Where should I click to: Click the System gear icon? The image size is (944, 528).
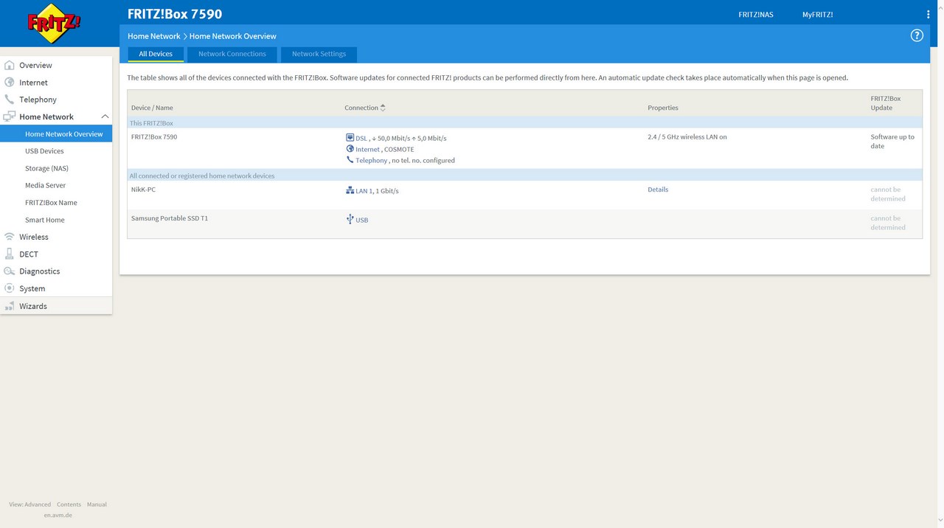pyautogui.click(x=10, y=288)
